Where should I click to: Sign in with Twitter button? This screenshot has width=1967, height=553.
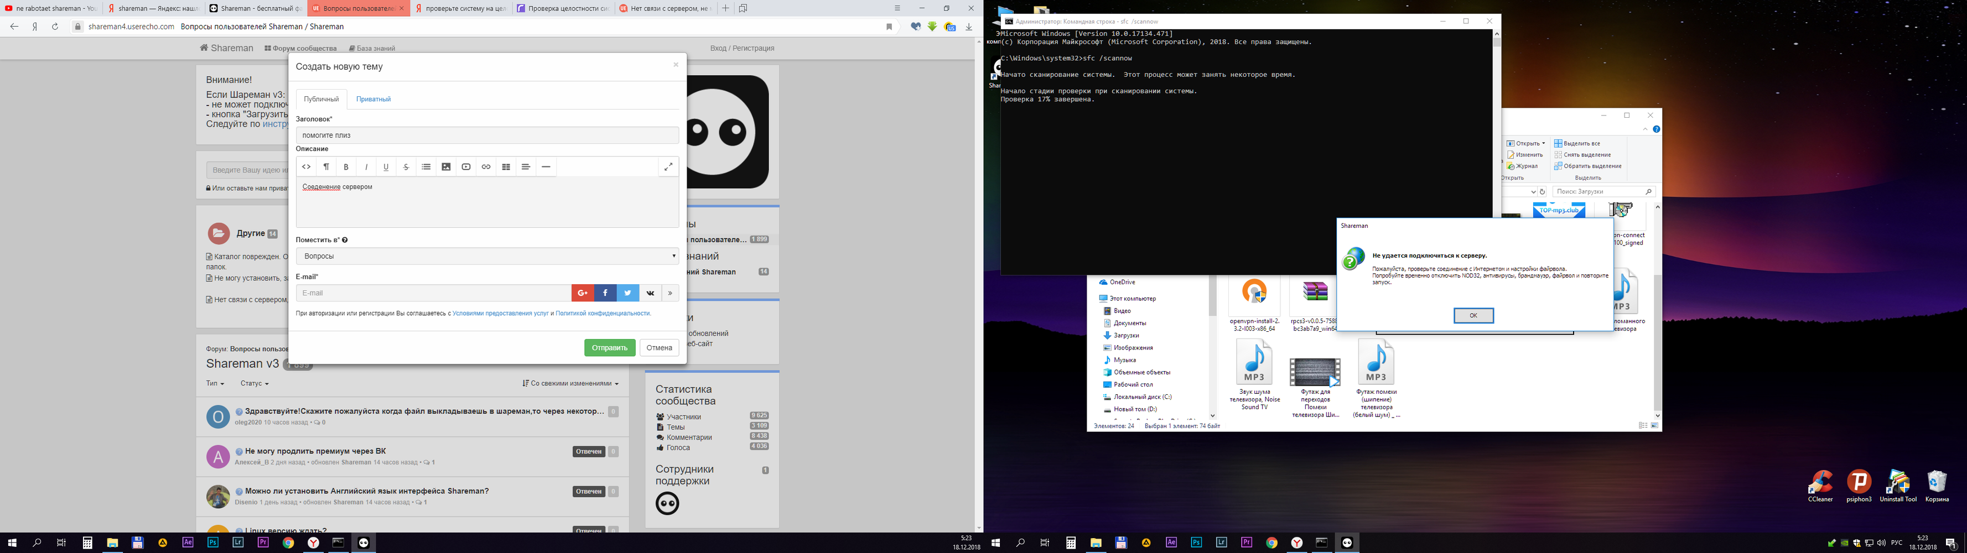coord(627,293)
